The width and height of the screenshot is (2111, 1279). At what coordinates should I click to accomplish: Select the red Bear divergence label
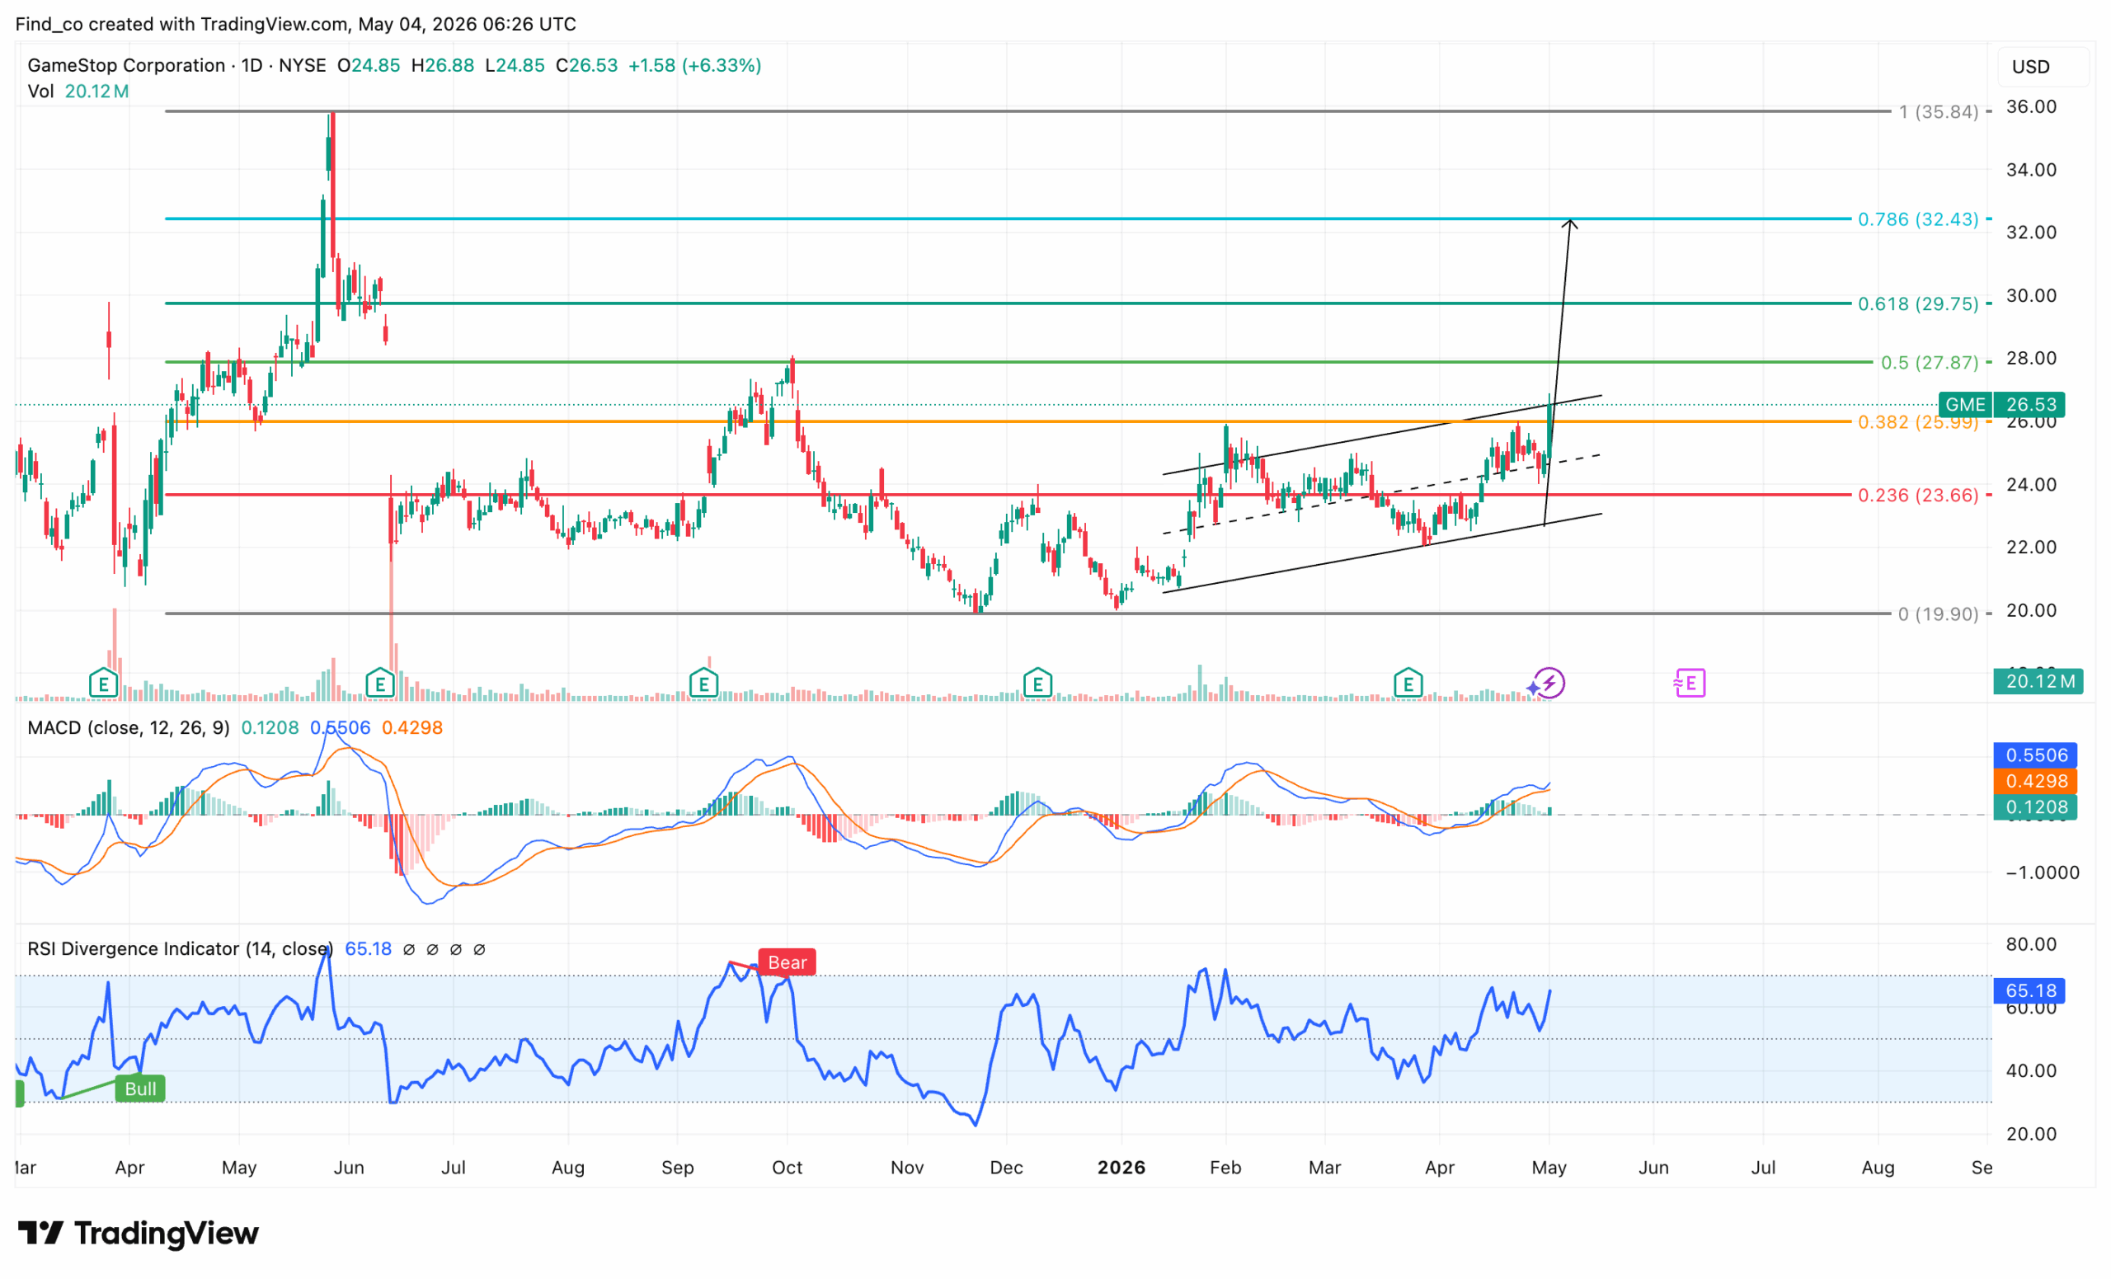(x=787, y=963)
